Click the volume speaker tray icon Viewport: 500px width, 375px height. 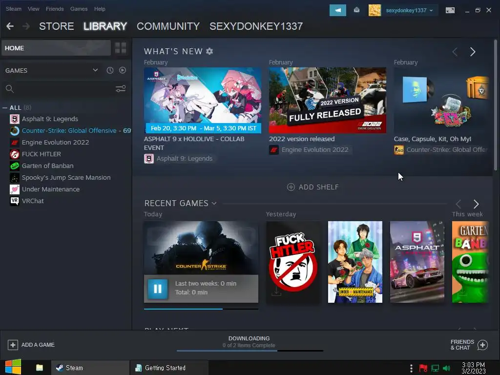446,368
